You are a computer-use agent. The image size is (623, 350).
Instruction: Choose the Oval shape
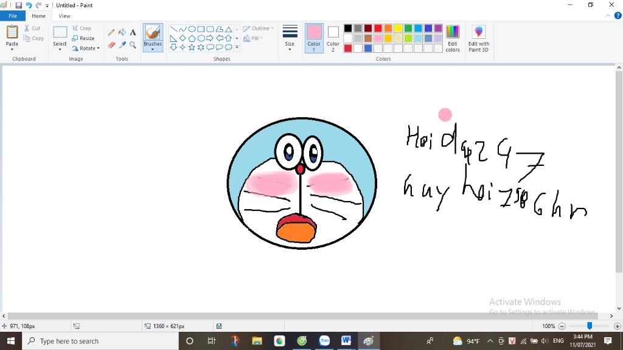192,29
